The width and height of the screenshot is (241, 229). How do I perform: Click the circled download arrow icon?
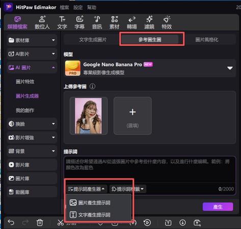(x=182, y=222)
